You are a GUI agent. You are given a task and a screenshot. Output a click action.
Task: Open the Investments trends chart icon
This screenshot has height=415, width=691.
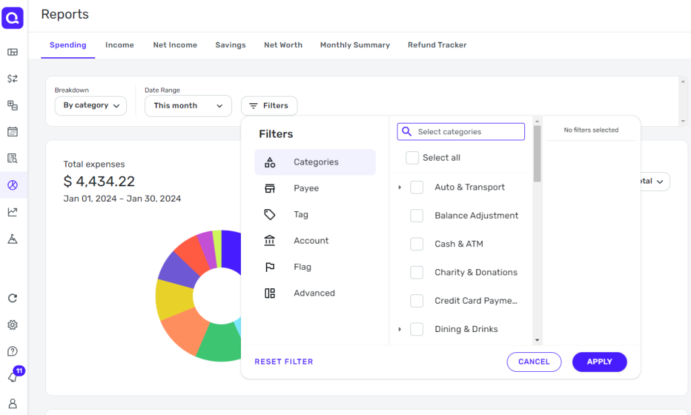pyautogui.click(x=12, y=211)
